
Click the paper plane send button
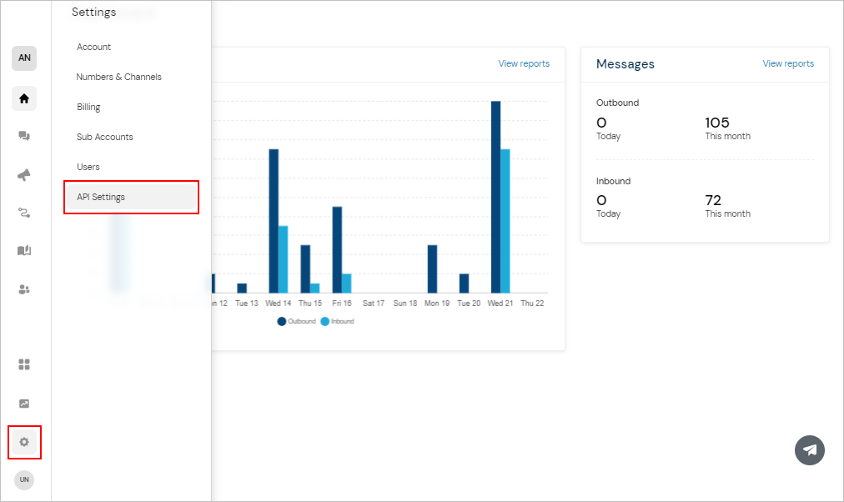(809, 450)
